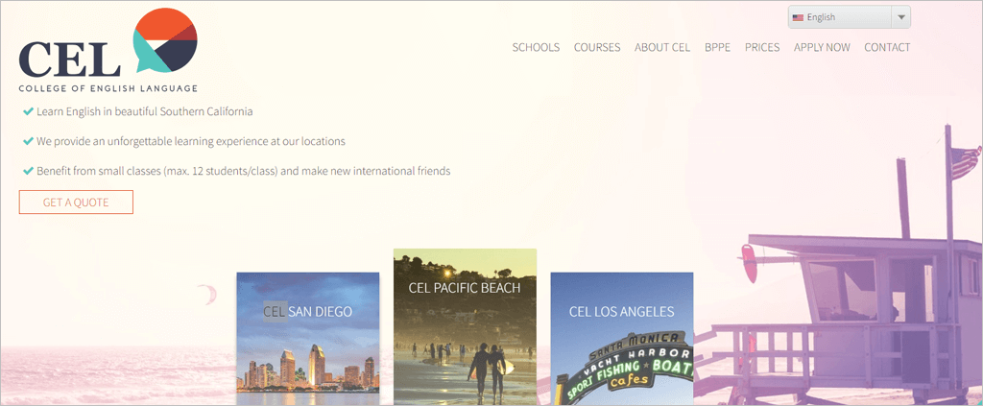
Task: Open the Contact page
Action: 887,47
